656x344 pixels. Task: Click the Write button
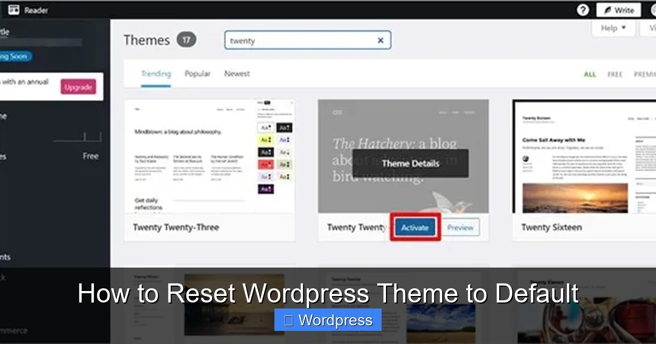(x=618, y=10)
